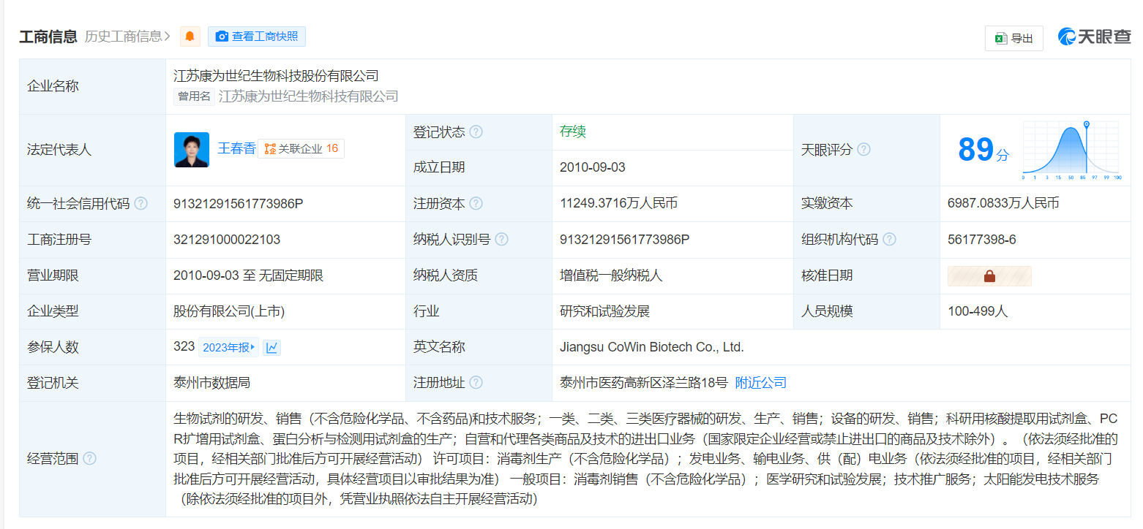This screenshot has width=1143, height=529.
Task: Open 附近公司 nearby companies link
Action: [x=761, y=383]
